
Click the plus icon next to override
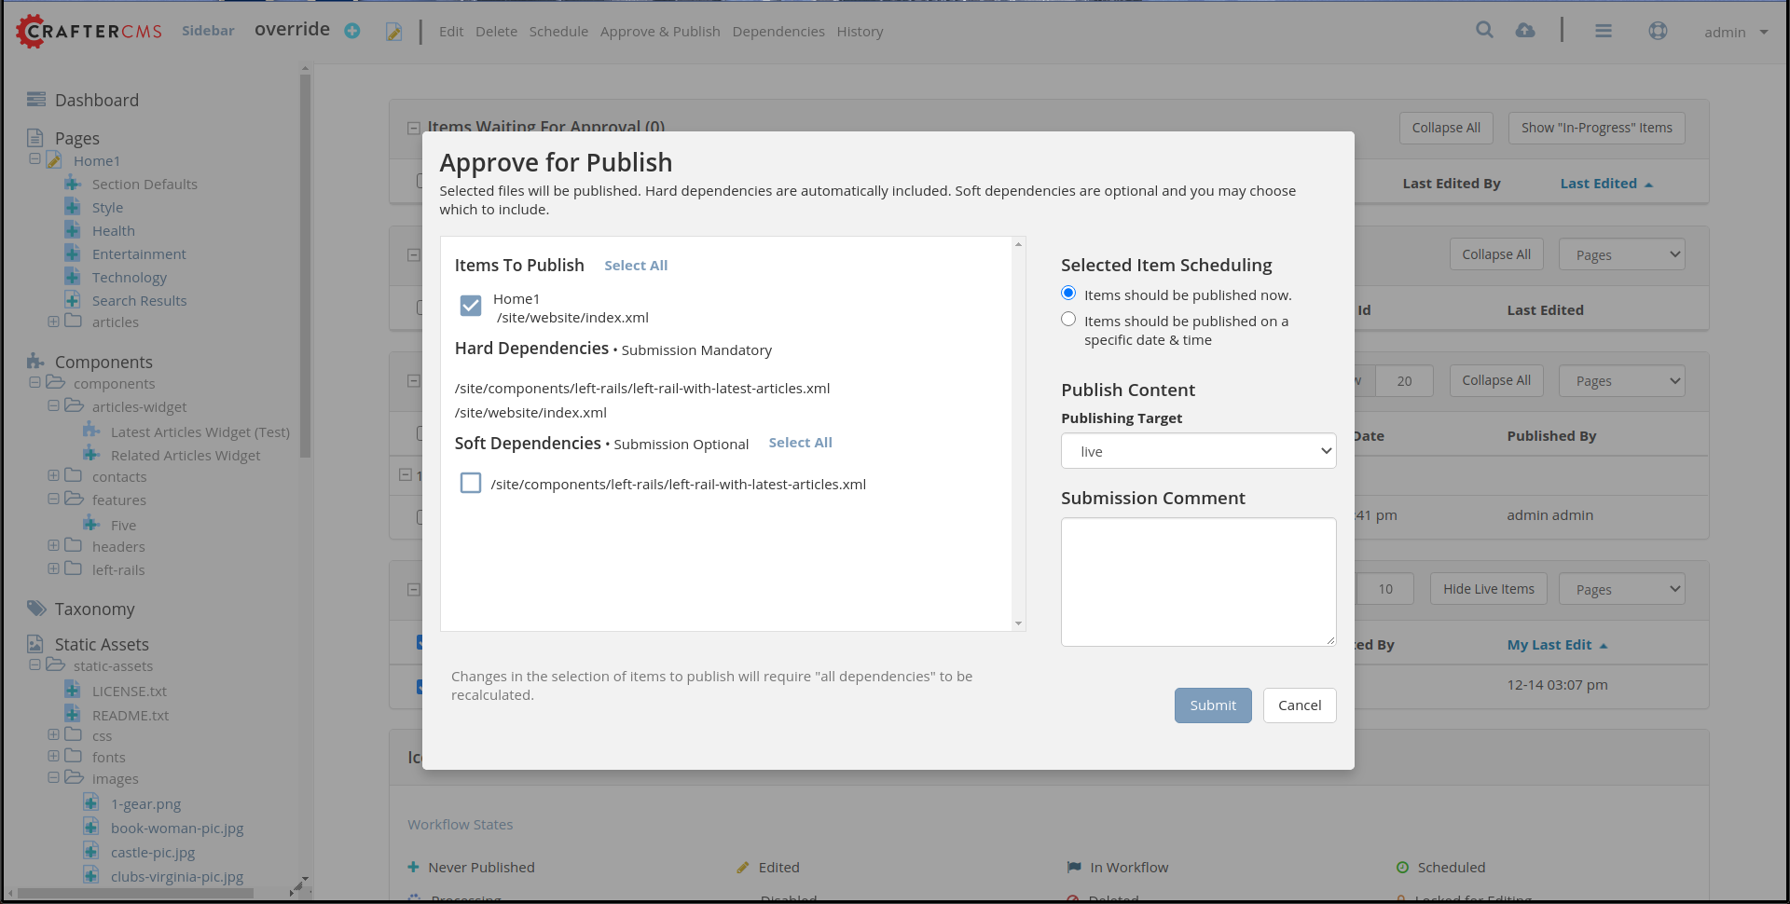tap(352, 31)
